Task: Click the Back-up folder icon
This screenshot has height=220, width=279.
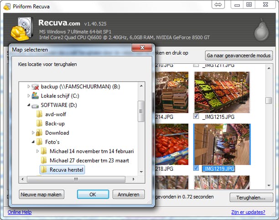Action: 39,123
